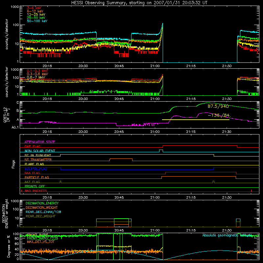Select the AA7_FLAG label

[x=32, y=182]
